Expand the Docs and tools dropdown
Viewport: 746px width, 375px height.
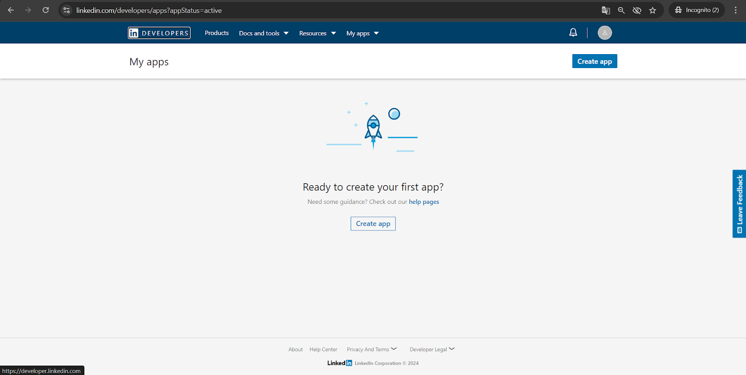(x=264, y=33)
